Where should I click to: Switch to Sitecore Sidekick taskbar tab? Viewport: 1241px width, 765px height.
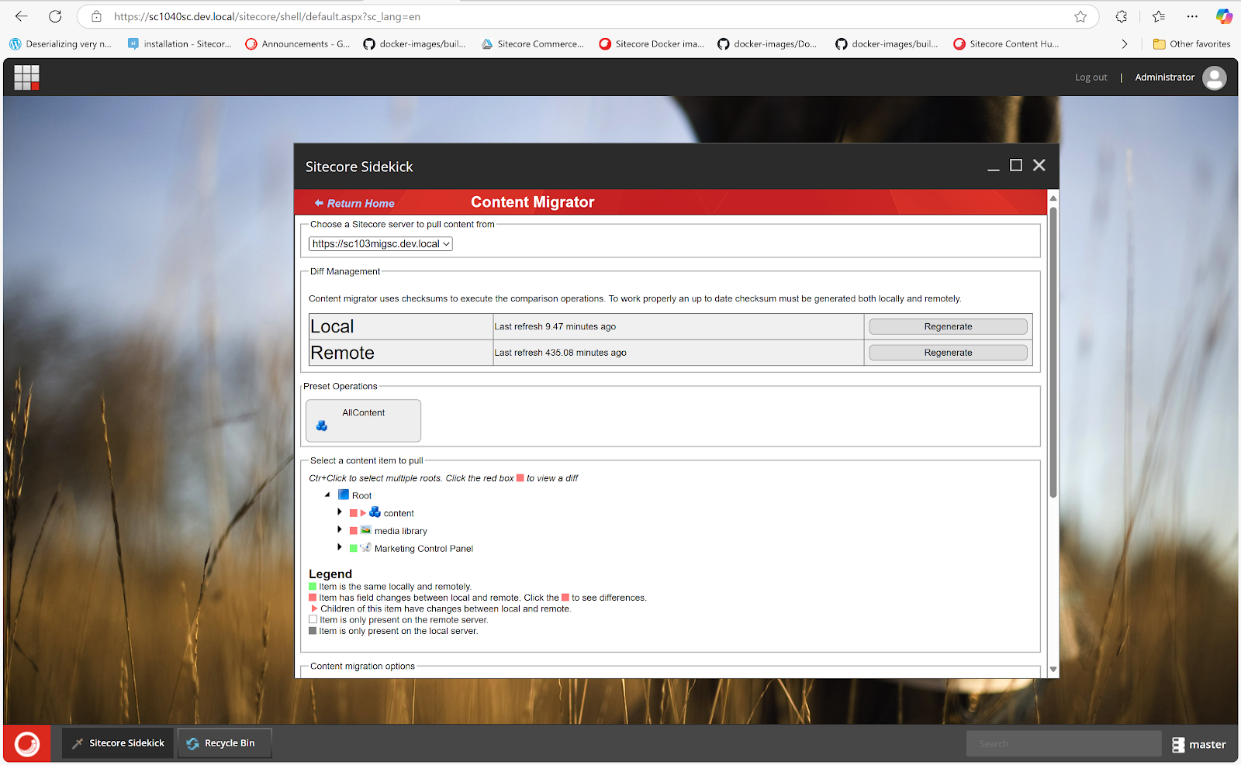118,743
